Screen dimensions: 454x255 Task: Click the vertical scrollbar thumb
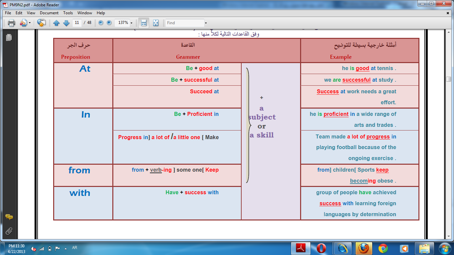(448, 79)
